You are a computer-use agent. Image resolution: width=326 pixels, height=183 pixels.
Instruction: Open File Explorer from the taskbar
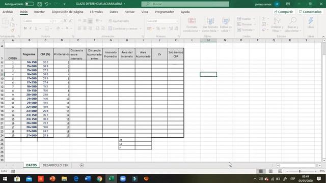64,178
